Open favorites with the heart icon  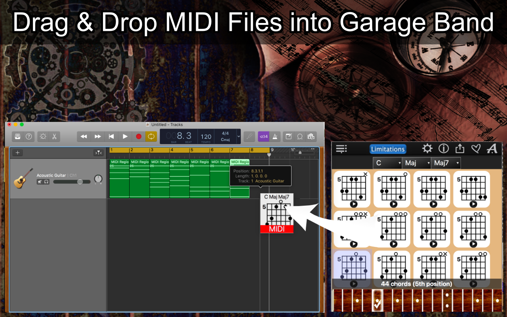pos(476,149)
